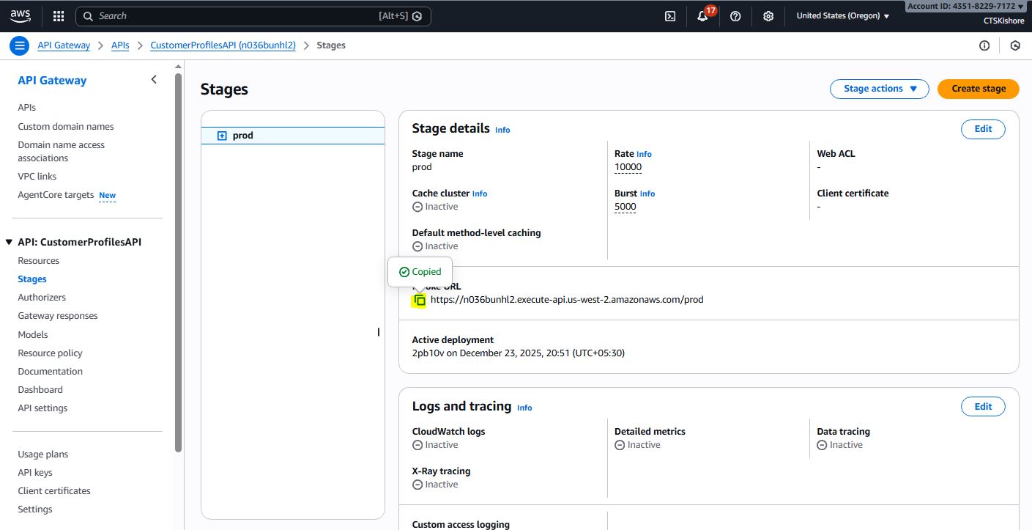The image size is (1032, 530).
Task: Click the AWS search input field
Action: (234, 16)
